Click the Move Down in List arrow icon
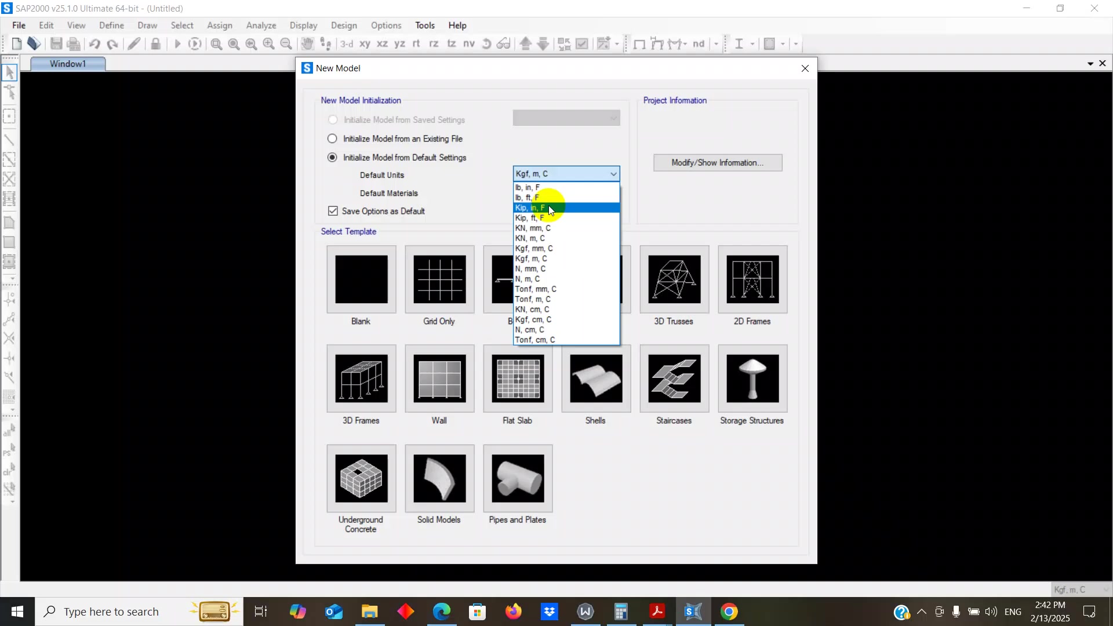This screenshot has height=626, width=1113. (x=543, y=43)
